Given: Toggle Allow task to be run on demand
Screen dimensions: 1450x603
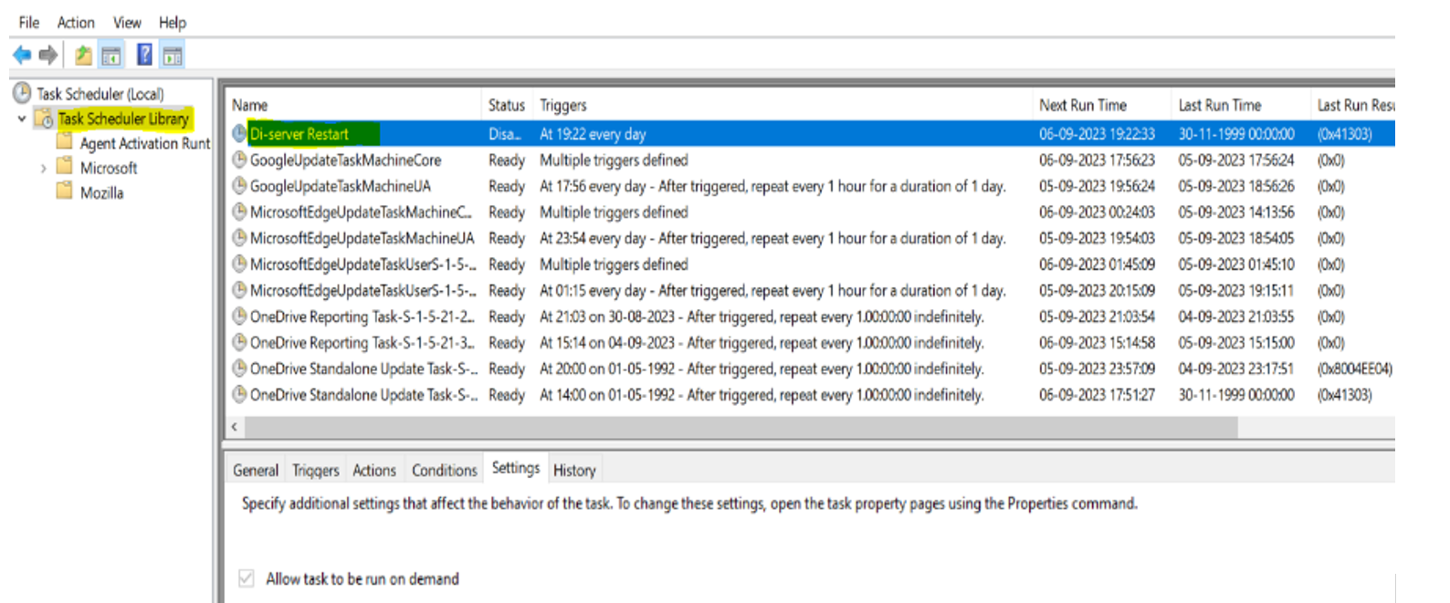Looking at the screenshot, I should tap(246, 578).
